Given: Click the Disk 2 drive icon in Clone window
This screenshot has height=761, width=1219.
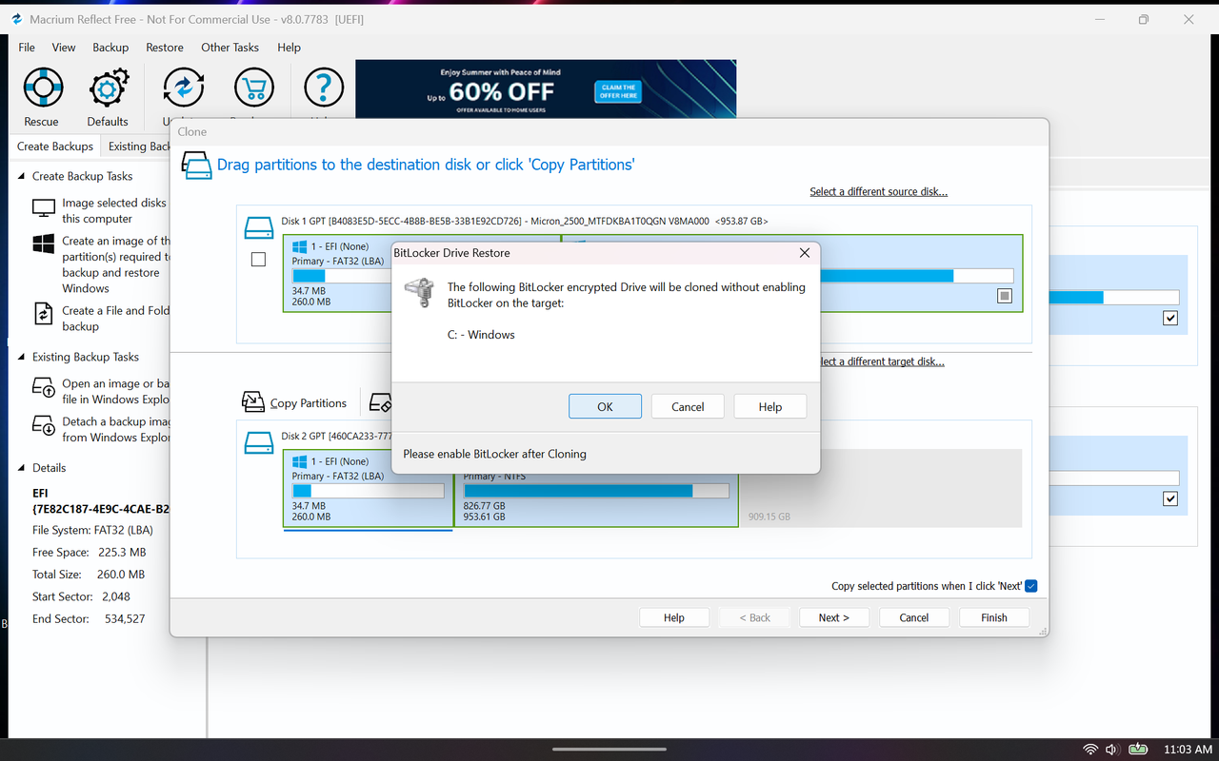Looking at the screenshot, I should point(259,443).
